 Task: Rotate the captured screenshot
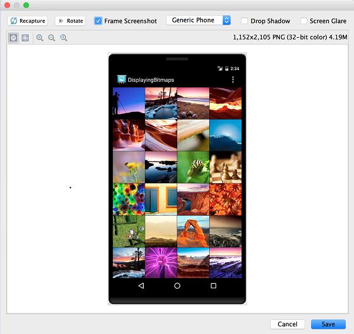click(x=71, y=21)
